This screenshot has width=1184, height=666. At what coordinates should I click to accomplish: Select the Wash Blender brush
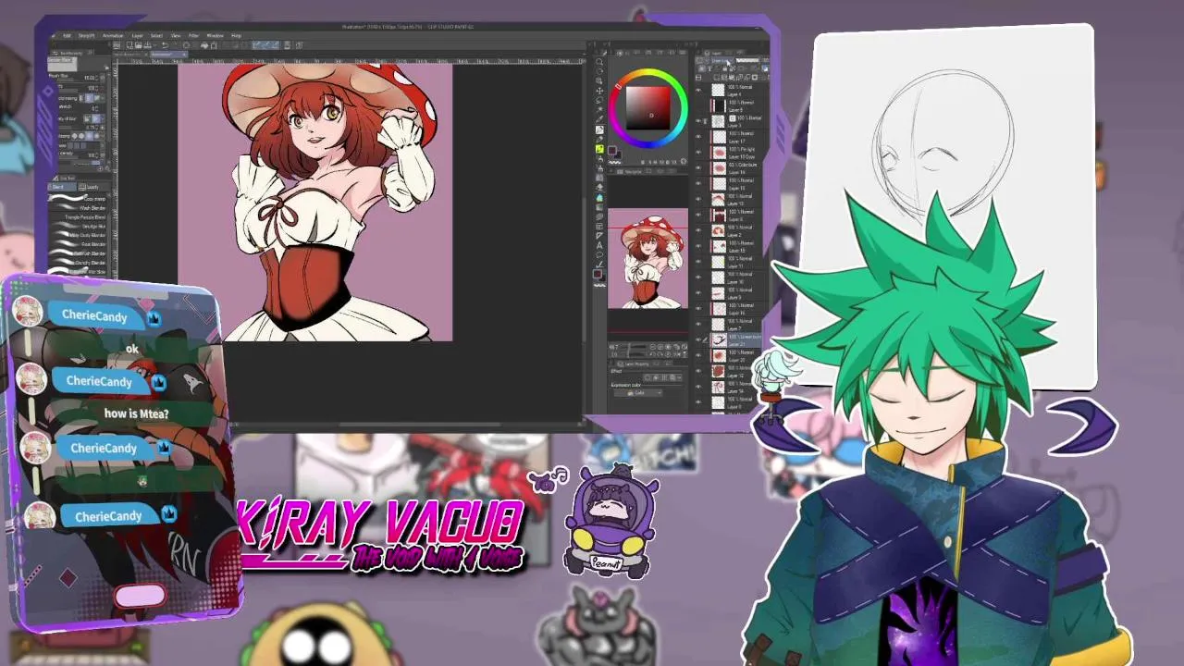(x=77, y=208)
